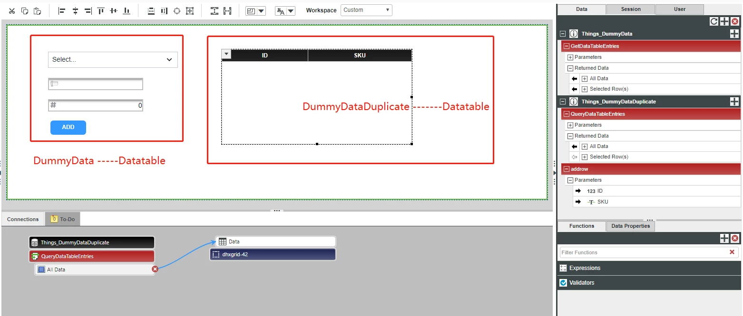Align widgets to horizontal center
This screenshot has height=316, width=743.
(75, 10)
